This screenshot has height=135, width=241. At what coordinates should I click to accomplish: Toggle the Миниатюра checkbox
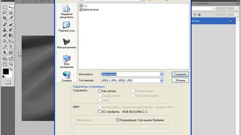click(x=75, y=120)
